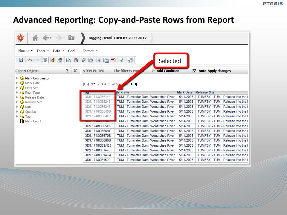This screenshot has height=215, width=287.
Task: Go to page 2 link
Action: click(99, 84)
